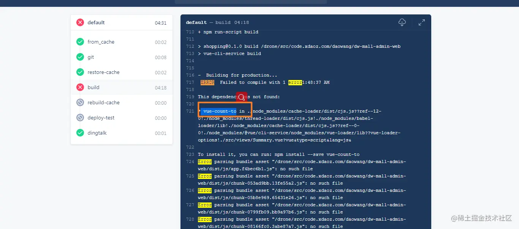
Task: Click the skipped icon for deploy-test
Action: [80, 118]
